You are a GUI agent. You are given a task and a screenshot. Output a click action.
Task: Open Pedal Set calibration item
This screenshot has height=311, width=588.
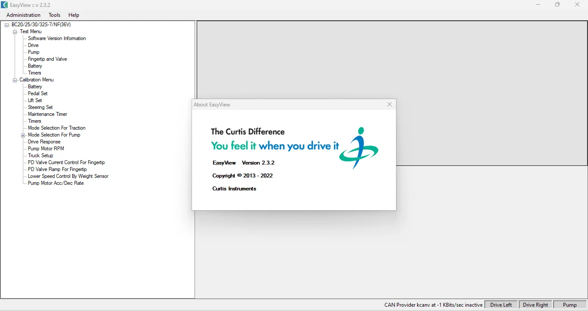(38, 93)
